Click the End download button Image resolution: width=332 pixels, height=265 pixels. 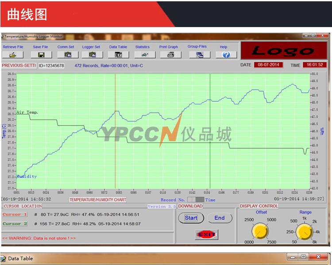coord(220,218)
